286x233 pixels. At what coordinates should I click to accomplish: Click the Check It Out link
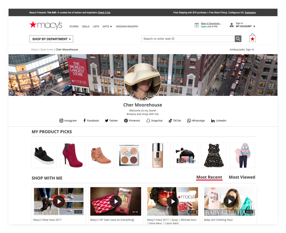tap(104, 13)
